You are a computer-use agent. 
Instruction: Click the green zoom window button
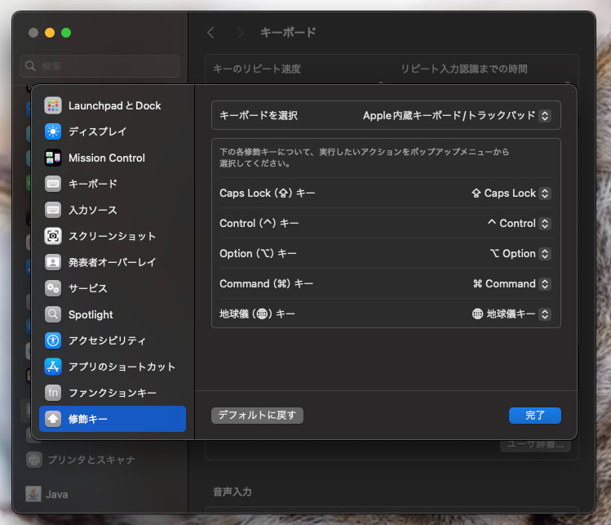point(66,33)
